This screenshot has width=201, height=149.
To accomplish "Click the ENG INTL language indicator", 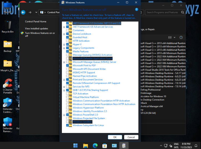I will [176, 146].
